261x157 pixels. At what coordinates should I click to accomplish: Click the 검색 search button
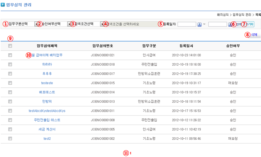tap(238, 24)
